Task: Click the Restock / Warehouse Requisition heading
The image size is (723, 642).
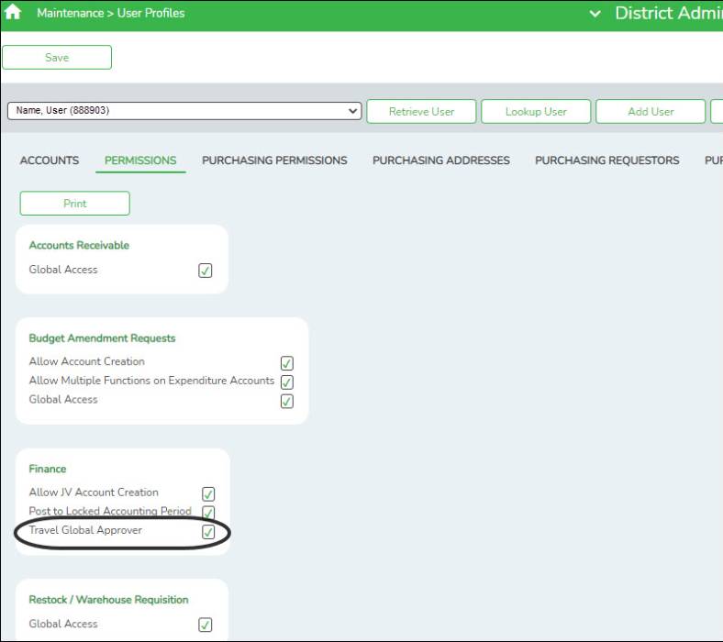Action: coord(108,600)
